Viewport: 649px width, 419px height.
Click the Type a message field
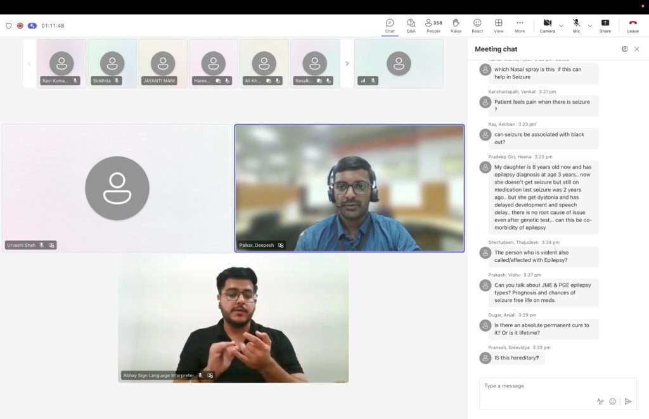(x=539, y=386)
